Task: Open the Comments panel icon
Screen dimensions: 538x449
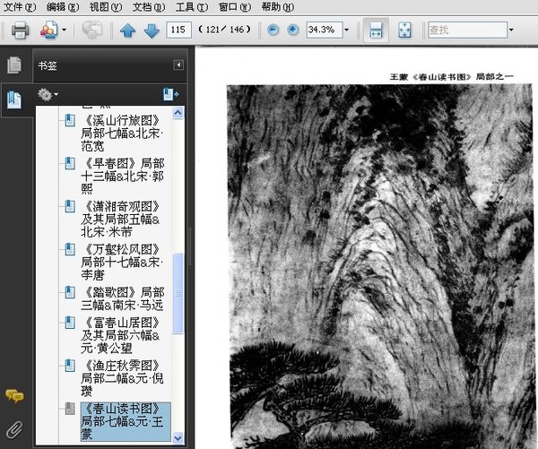Action: click(14, 396)
